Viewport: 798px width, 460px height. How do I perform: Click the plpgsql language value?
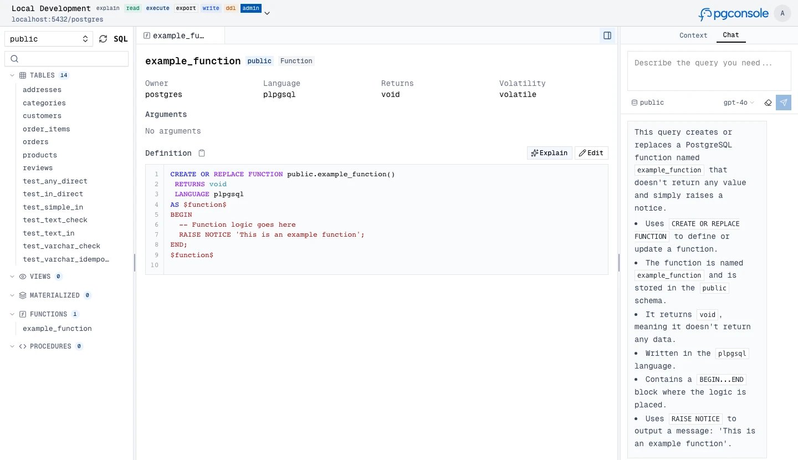(280, 94)
